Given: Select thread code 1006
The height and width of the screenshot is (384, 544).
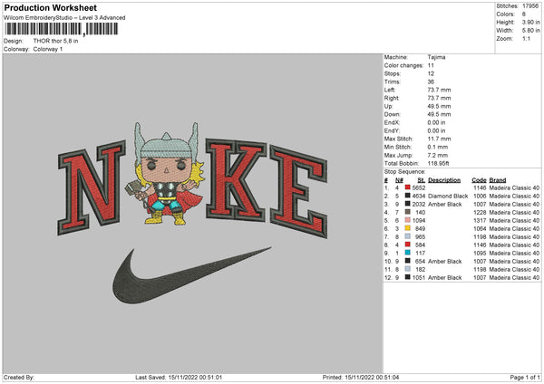Looking at the screenshot, I should coord(480,197).
